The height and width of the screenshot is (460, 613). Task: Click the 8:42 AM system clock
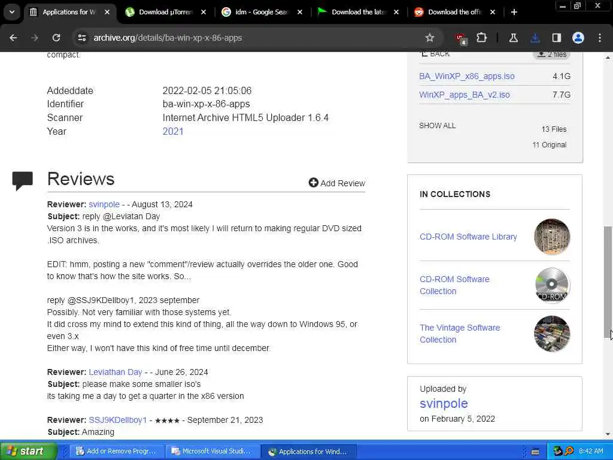coord(591,451)
